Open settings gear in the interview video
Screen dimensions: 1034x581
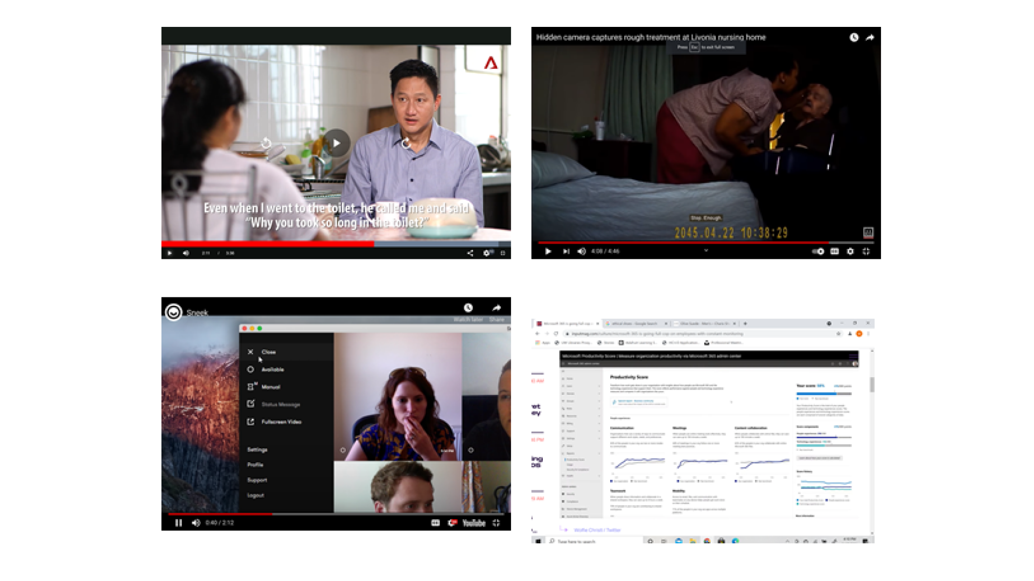pos(487,253)
